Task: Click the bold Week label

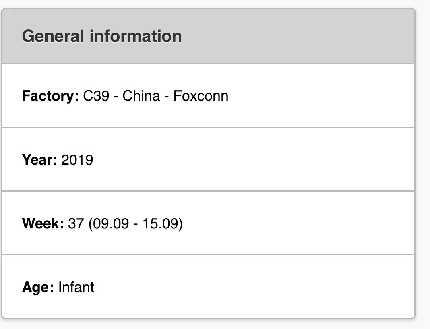Action: pyautogui.click(x=43, y=223)
